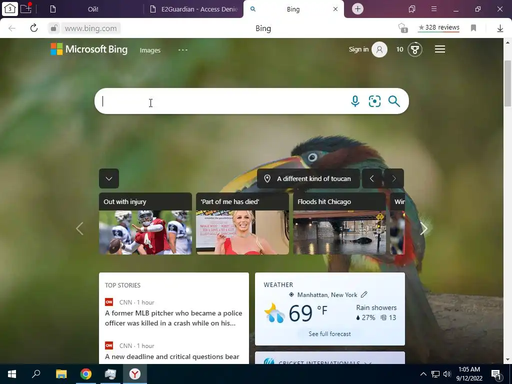
Task: Open the Yandex Browser taskbar icon
Action: click(x=135, y=374)
